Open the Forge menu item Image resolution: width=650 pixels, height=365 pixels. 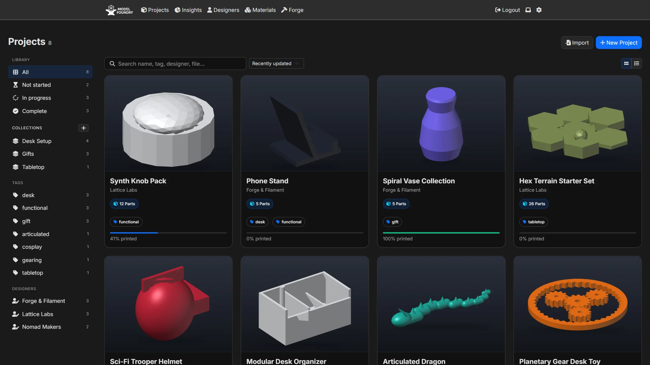(x=292, y=10)
